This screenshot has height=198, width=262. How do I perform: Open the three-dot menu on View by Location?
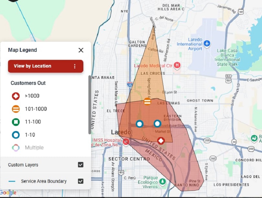pos(75,66)
